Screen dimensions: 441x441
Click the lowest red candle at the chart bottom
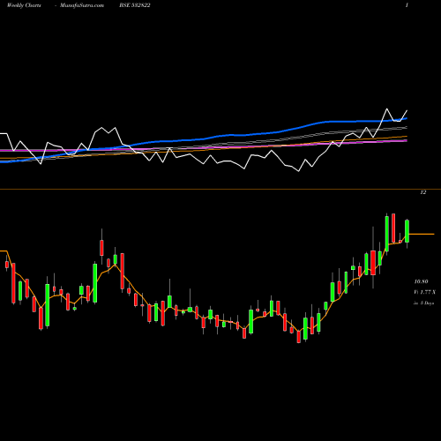tap(299, 337)
